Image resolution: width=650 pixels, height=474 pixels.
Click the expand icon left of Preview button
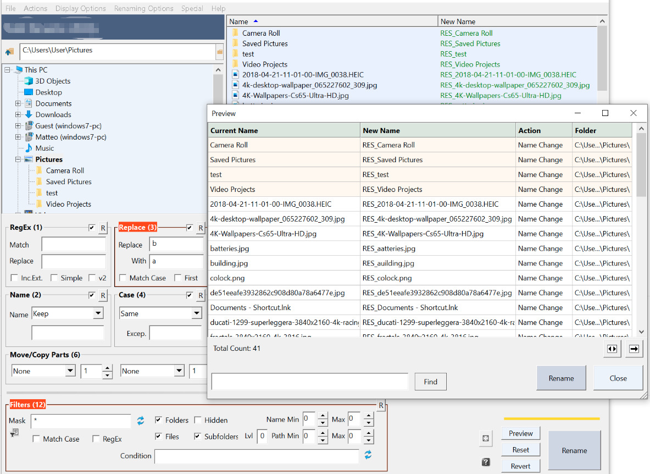[486, 438]
